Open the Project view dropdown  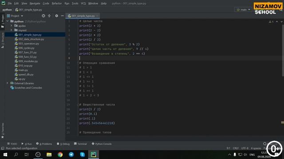click(x=15, y=16)
